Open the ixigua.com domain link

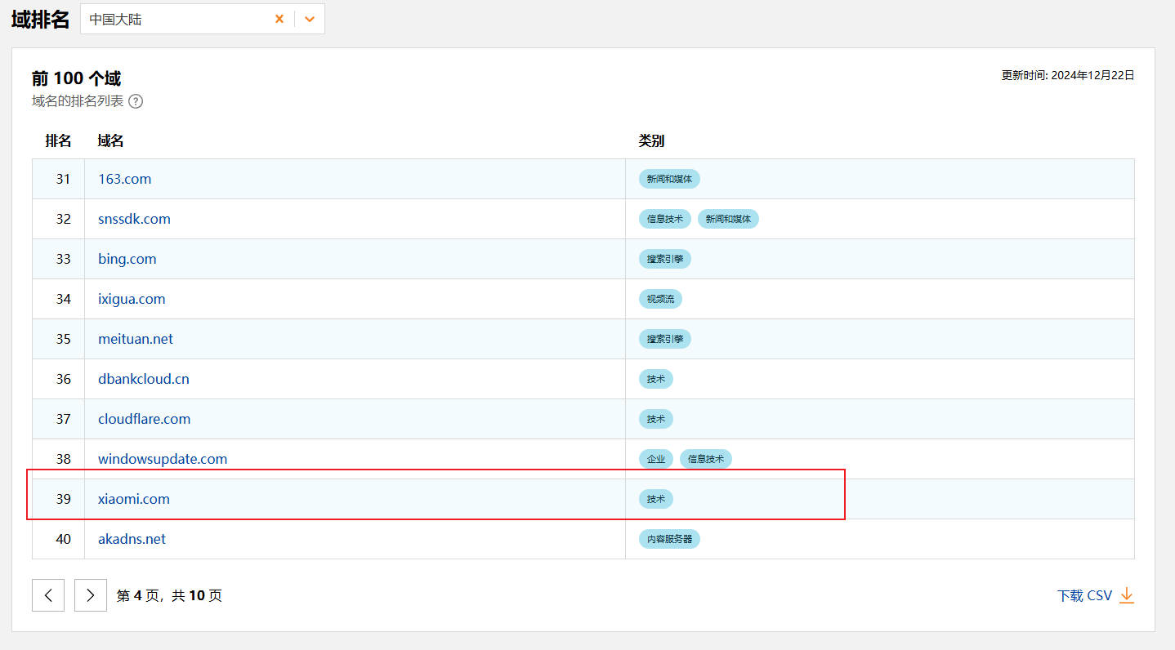coord(132,299)
